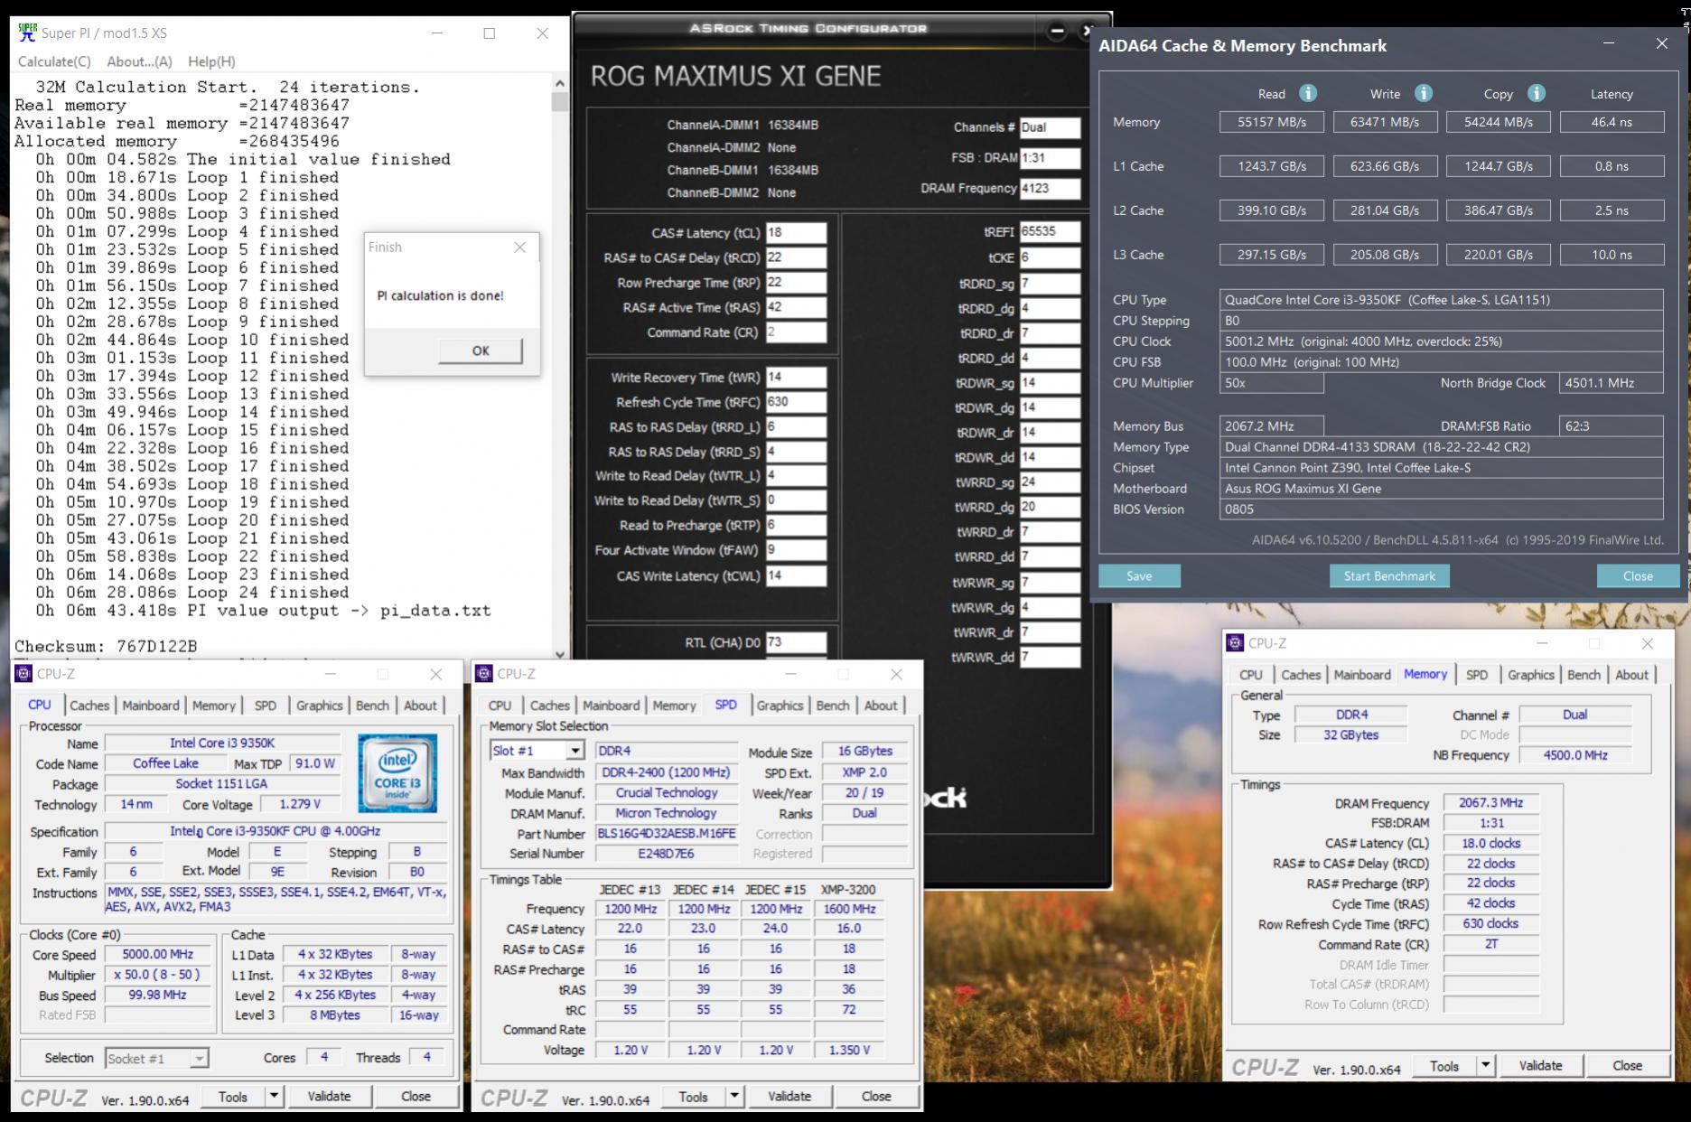Expand Tools dropdown arrow in CPU tab CPU-Z window

click(273, 1097)
